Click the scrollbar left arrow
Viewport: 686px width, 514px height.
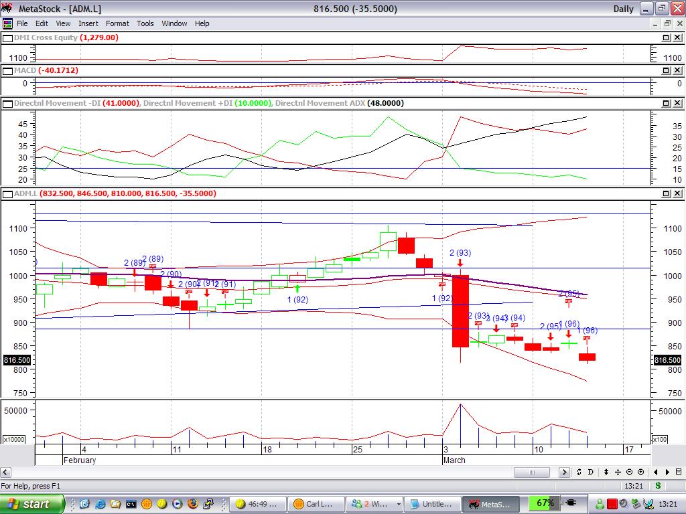(5, 472)
